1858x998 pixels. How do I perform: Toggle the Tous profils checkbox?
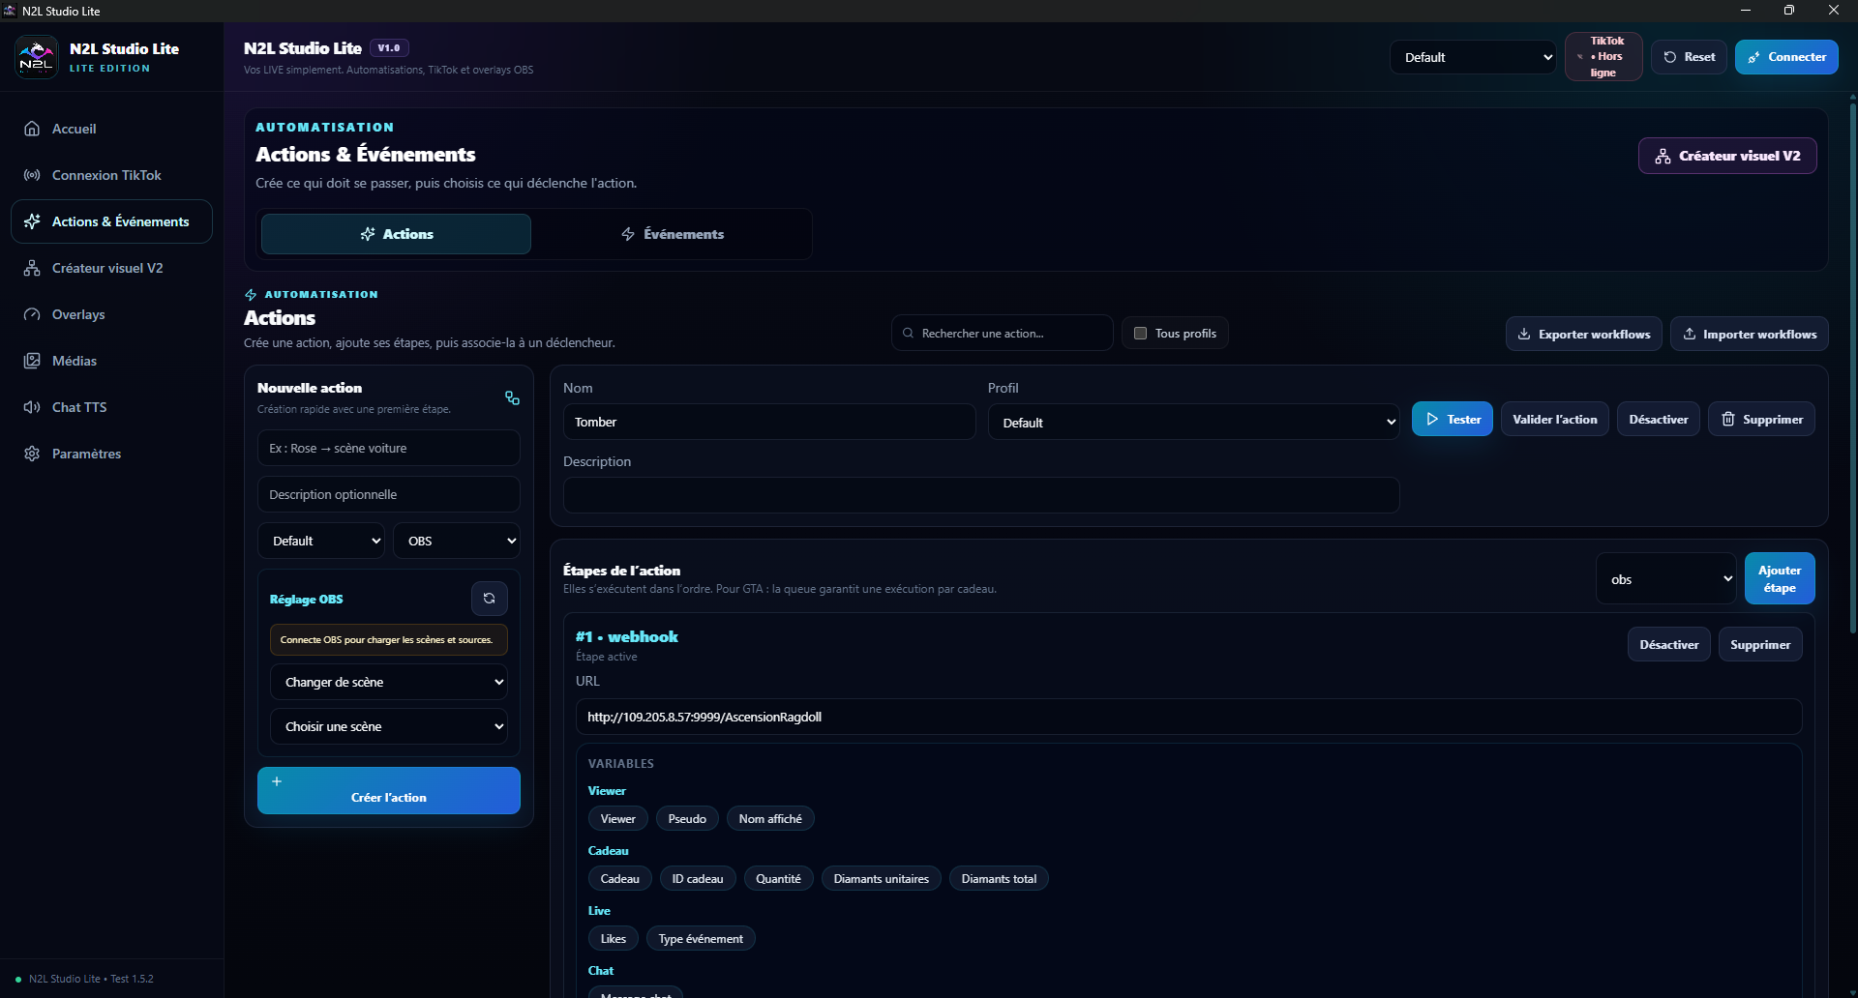(1140, 334)
